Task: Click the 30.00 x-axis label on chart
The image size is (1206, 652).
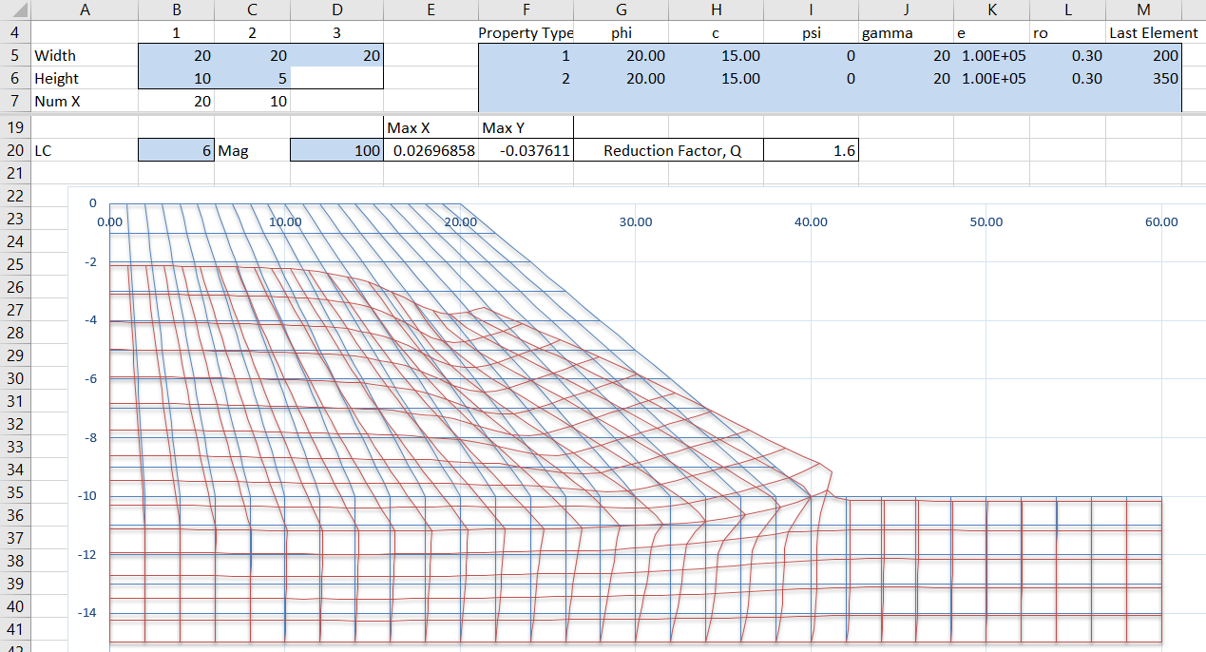Action: (636, 222)
